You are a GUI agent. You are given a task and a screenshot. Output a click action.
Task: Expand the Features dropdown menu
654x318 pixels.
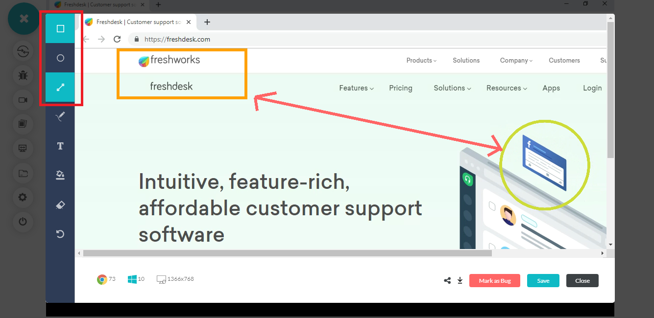[x=356, y=88]
